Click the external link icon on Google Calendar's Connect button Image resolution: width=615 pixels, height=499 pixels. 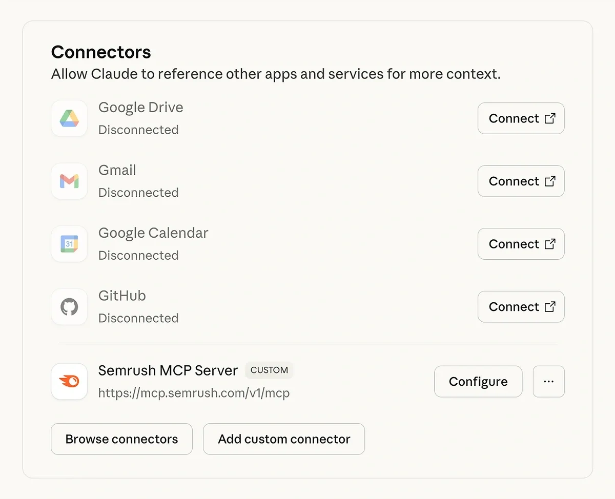(x=550, y=244)
